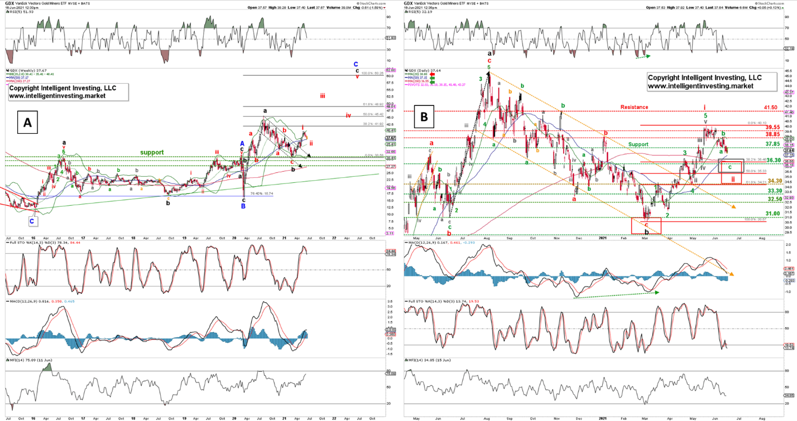Click the red '38.85' price level label
The image size is (797, 421).
772,134
